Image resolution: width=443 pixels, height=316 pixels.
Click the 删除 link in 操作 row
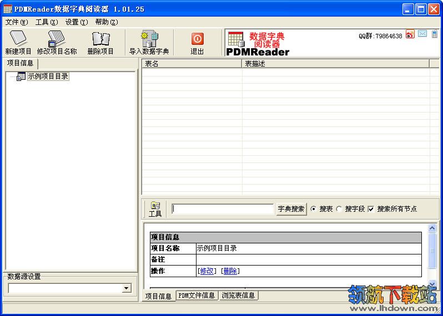pyautogui.click(x=230, y=271)
